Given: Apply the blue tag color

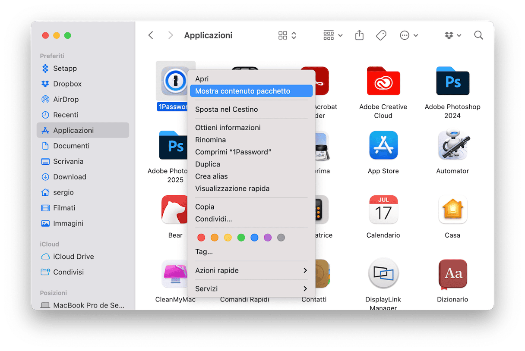Looking at the screenshot, I should tap(254, 238).
